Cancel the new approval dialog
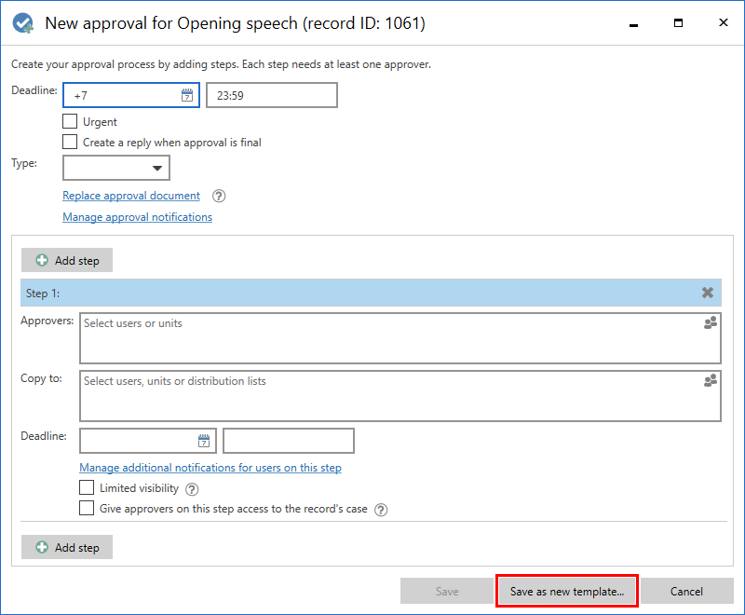The image size is (745, 615). [687, 591]
